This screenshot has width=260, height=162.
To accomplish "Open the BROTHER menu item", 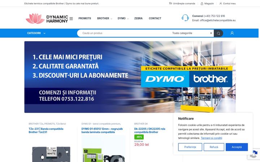I will (103, 18).
